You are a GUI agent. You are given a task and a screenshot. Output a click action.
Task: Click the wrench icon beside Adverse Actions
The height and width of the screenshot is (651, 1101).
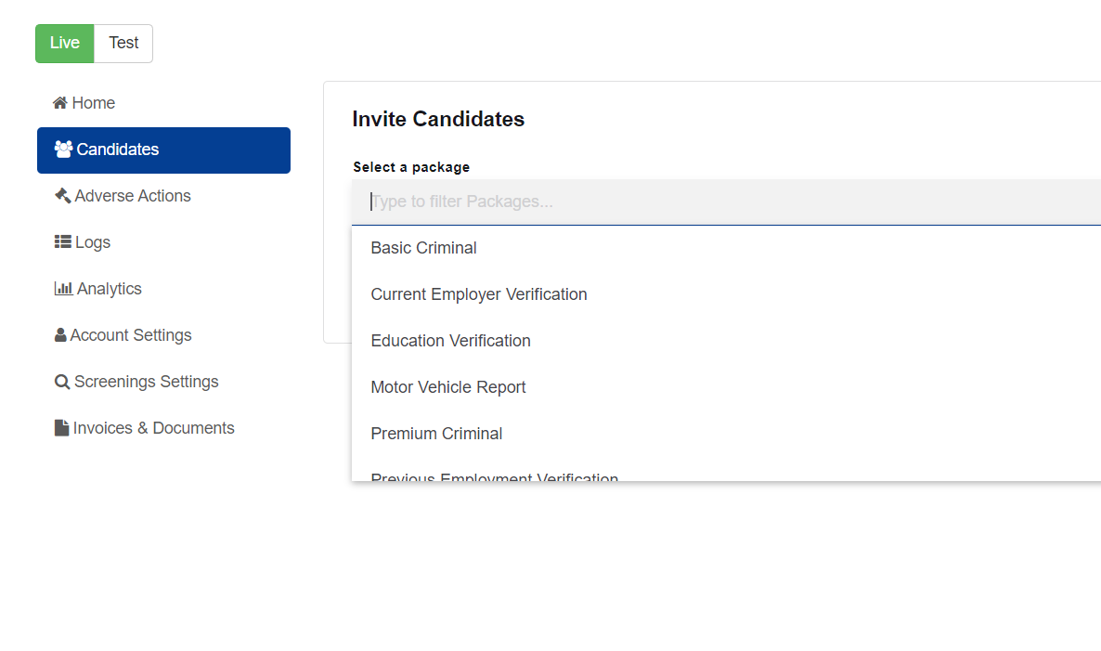pyautogui.click(x=61, y=196)
